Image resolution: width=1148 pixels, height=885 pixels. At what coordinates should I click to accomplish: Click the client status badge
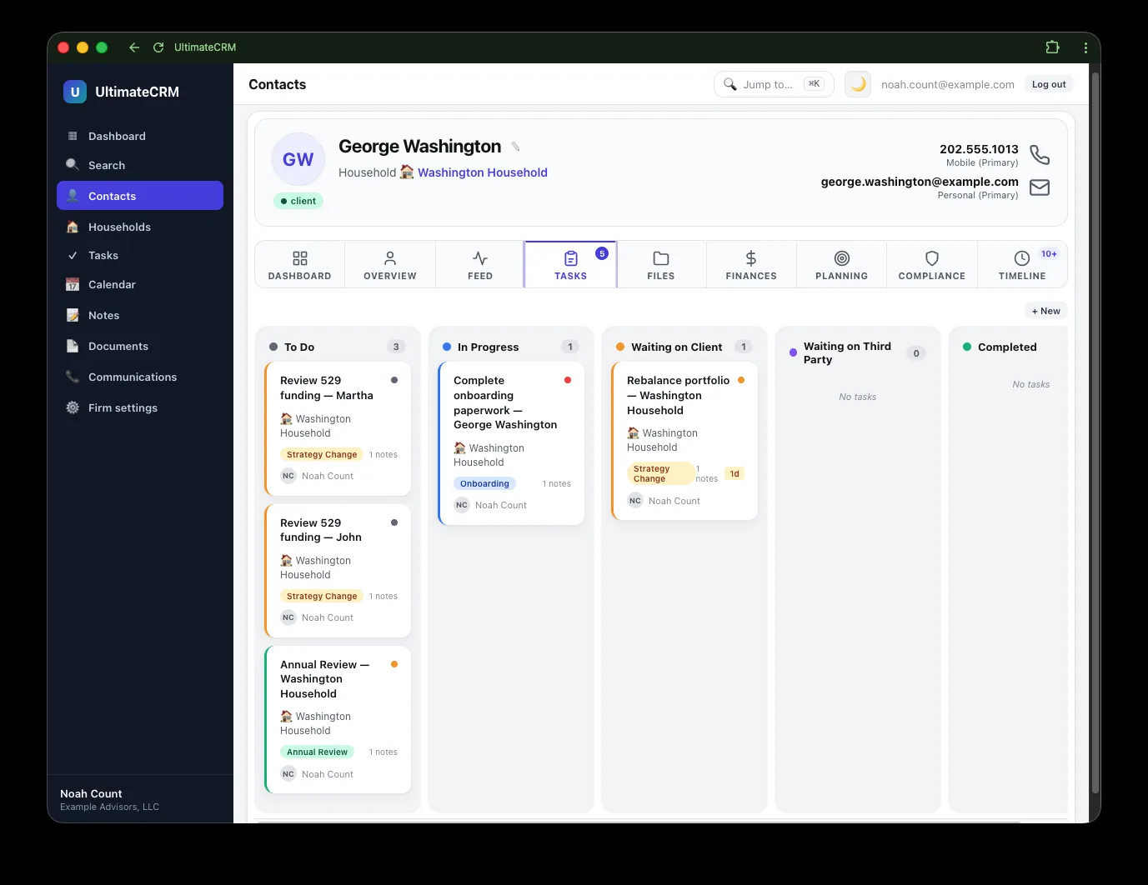(298, 201)
